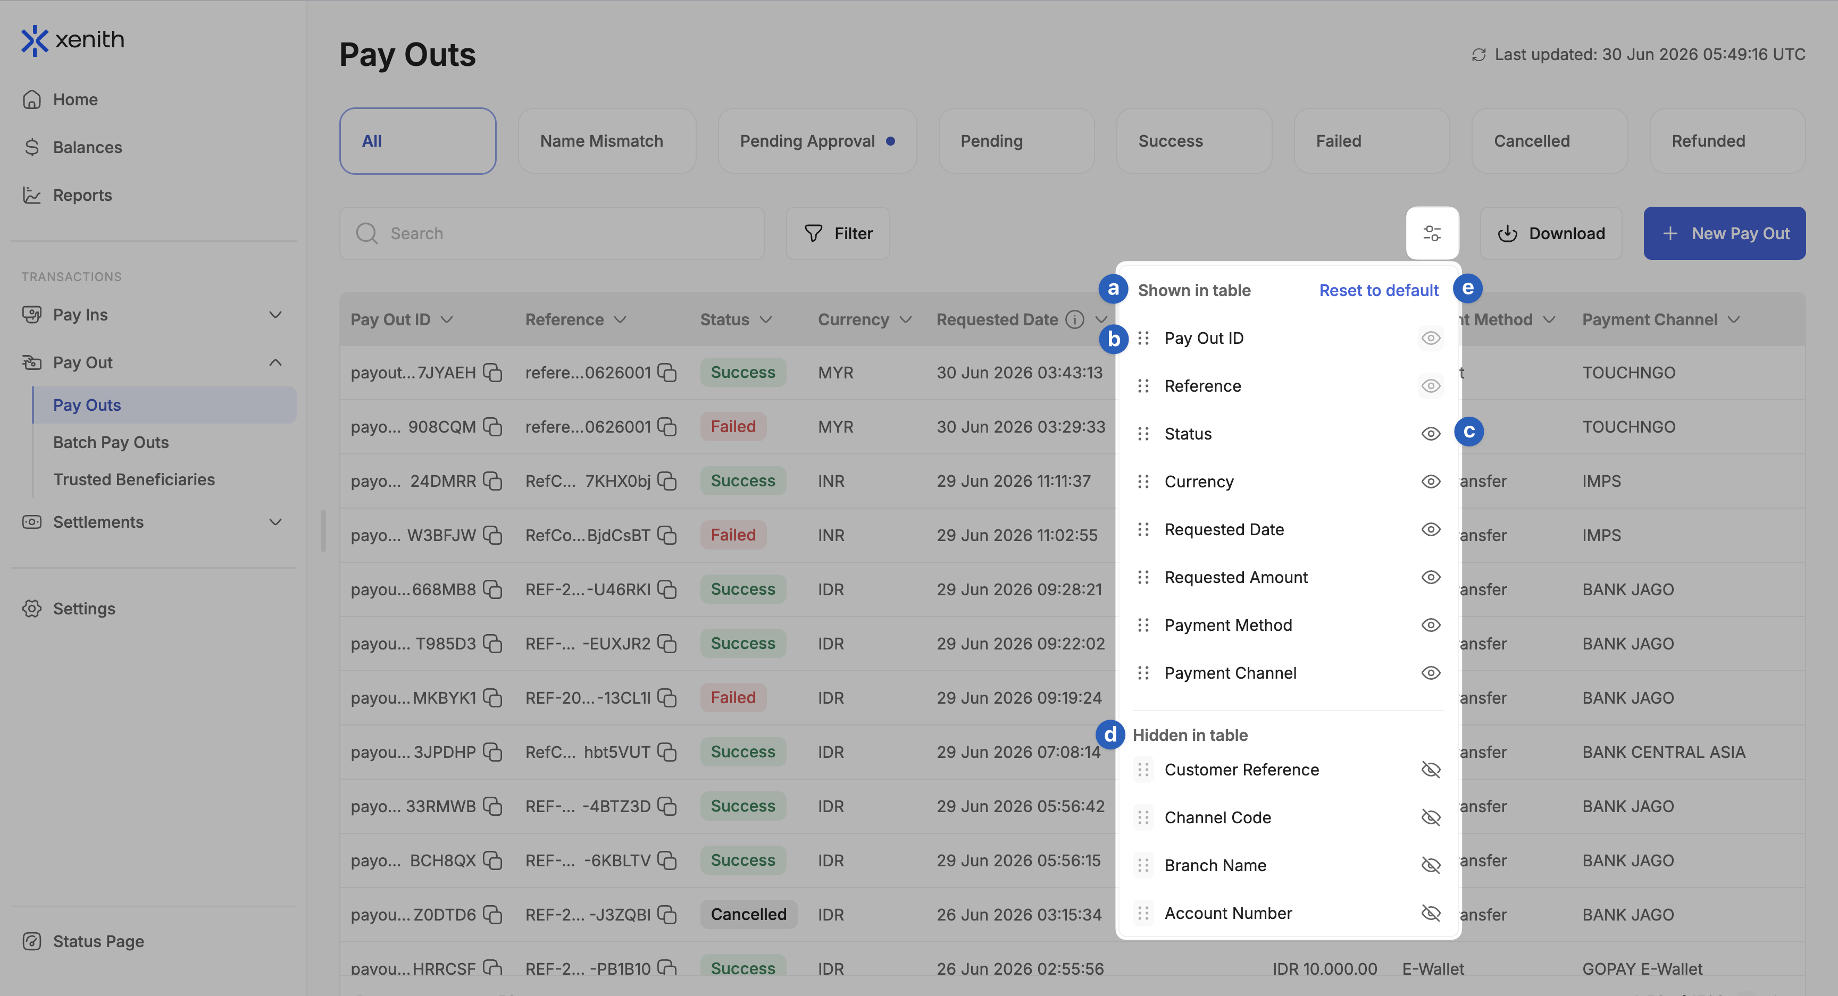
Task: Open Trusted Beneficiaries page
Action: coord(133,479)
